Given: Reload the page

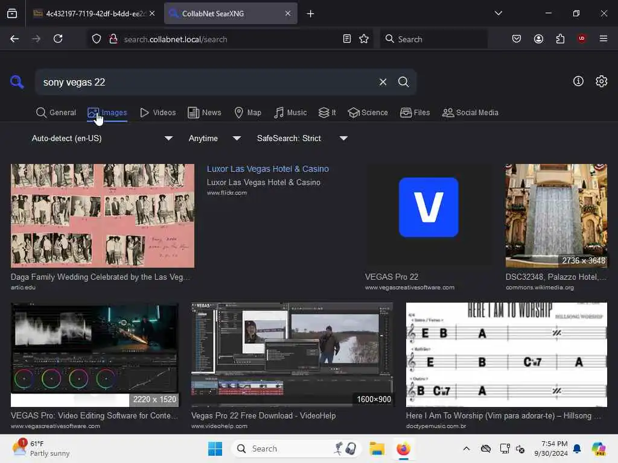Looking at the screenshot, I should pos(58,39).
